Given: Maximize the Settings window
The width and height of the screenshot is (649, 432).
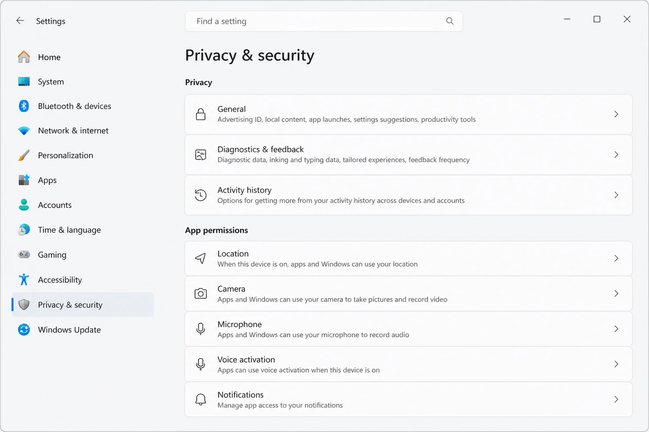Looking at the screenshot, I should pos(597,19).
